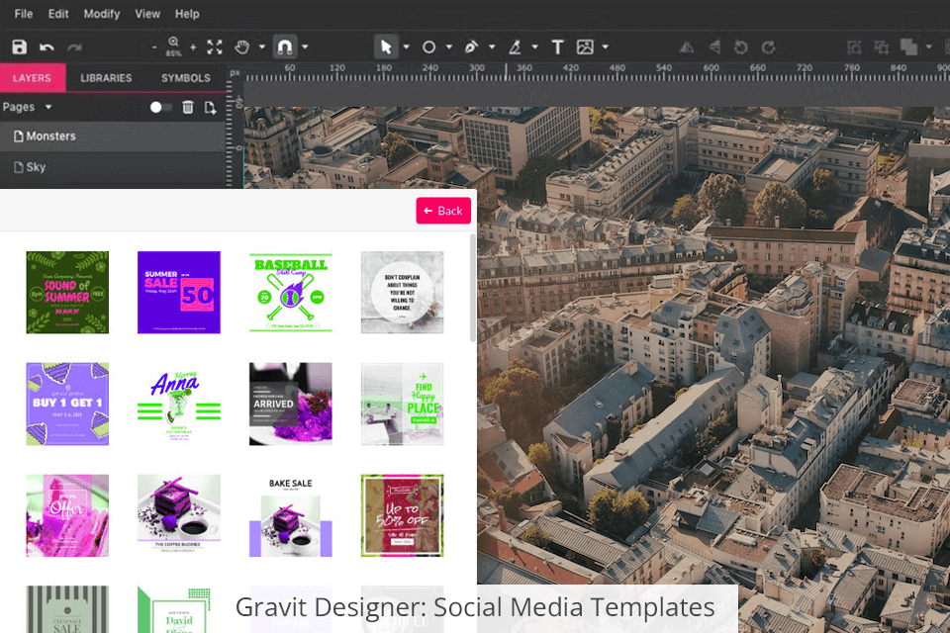Choose the Find Happy Place template
The width and height of the screenshot is (950, 633).
tap(403, 404)
